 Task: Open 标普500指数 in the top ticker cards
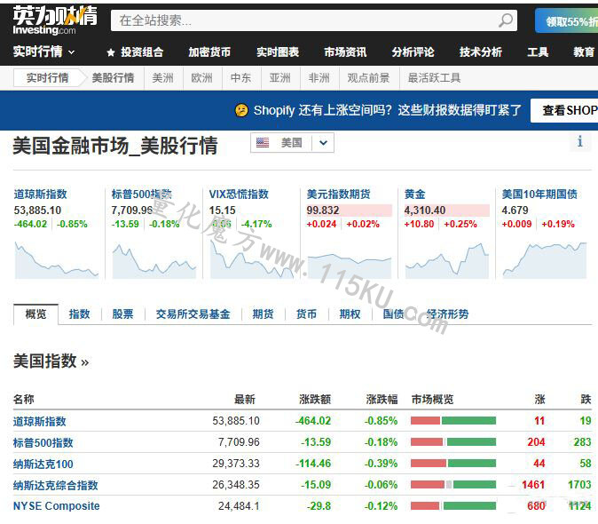coord(141,195)
